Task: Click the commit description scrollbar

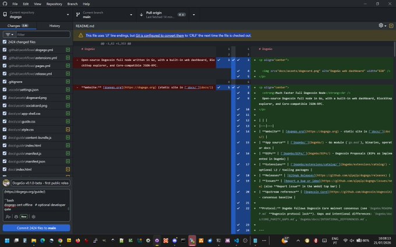Action: pyautogui.click(x=69, y=209)
